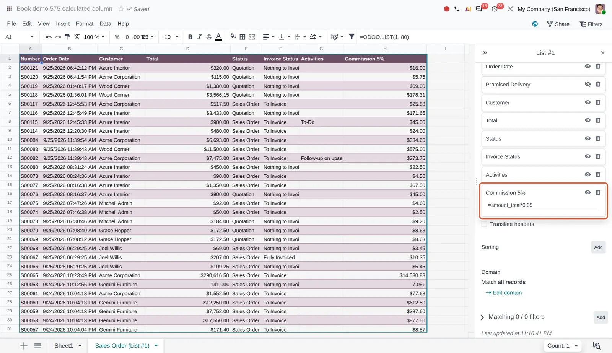Click the Redo arrow in the toolbar
Viewport: 612px width, 353px height.
pyautogui.click(x=58, y=37)
